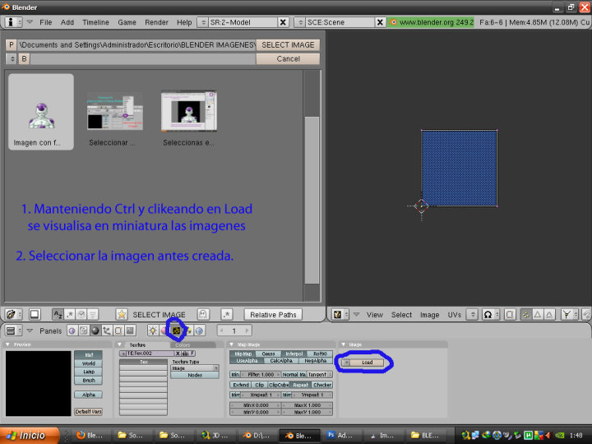This screenshot has width=592, height=444.
Task: Click the TE:Tex.002 texture name field
Action: (150, 354)
